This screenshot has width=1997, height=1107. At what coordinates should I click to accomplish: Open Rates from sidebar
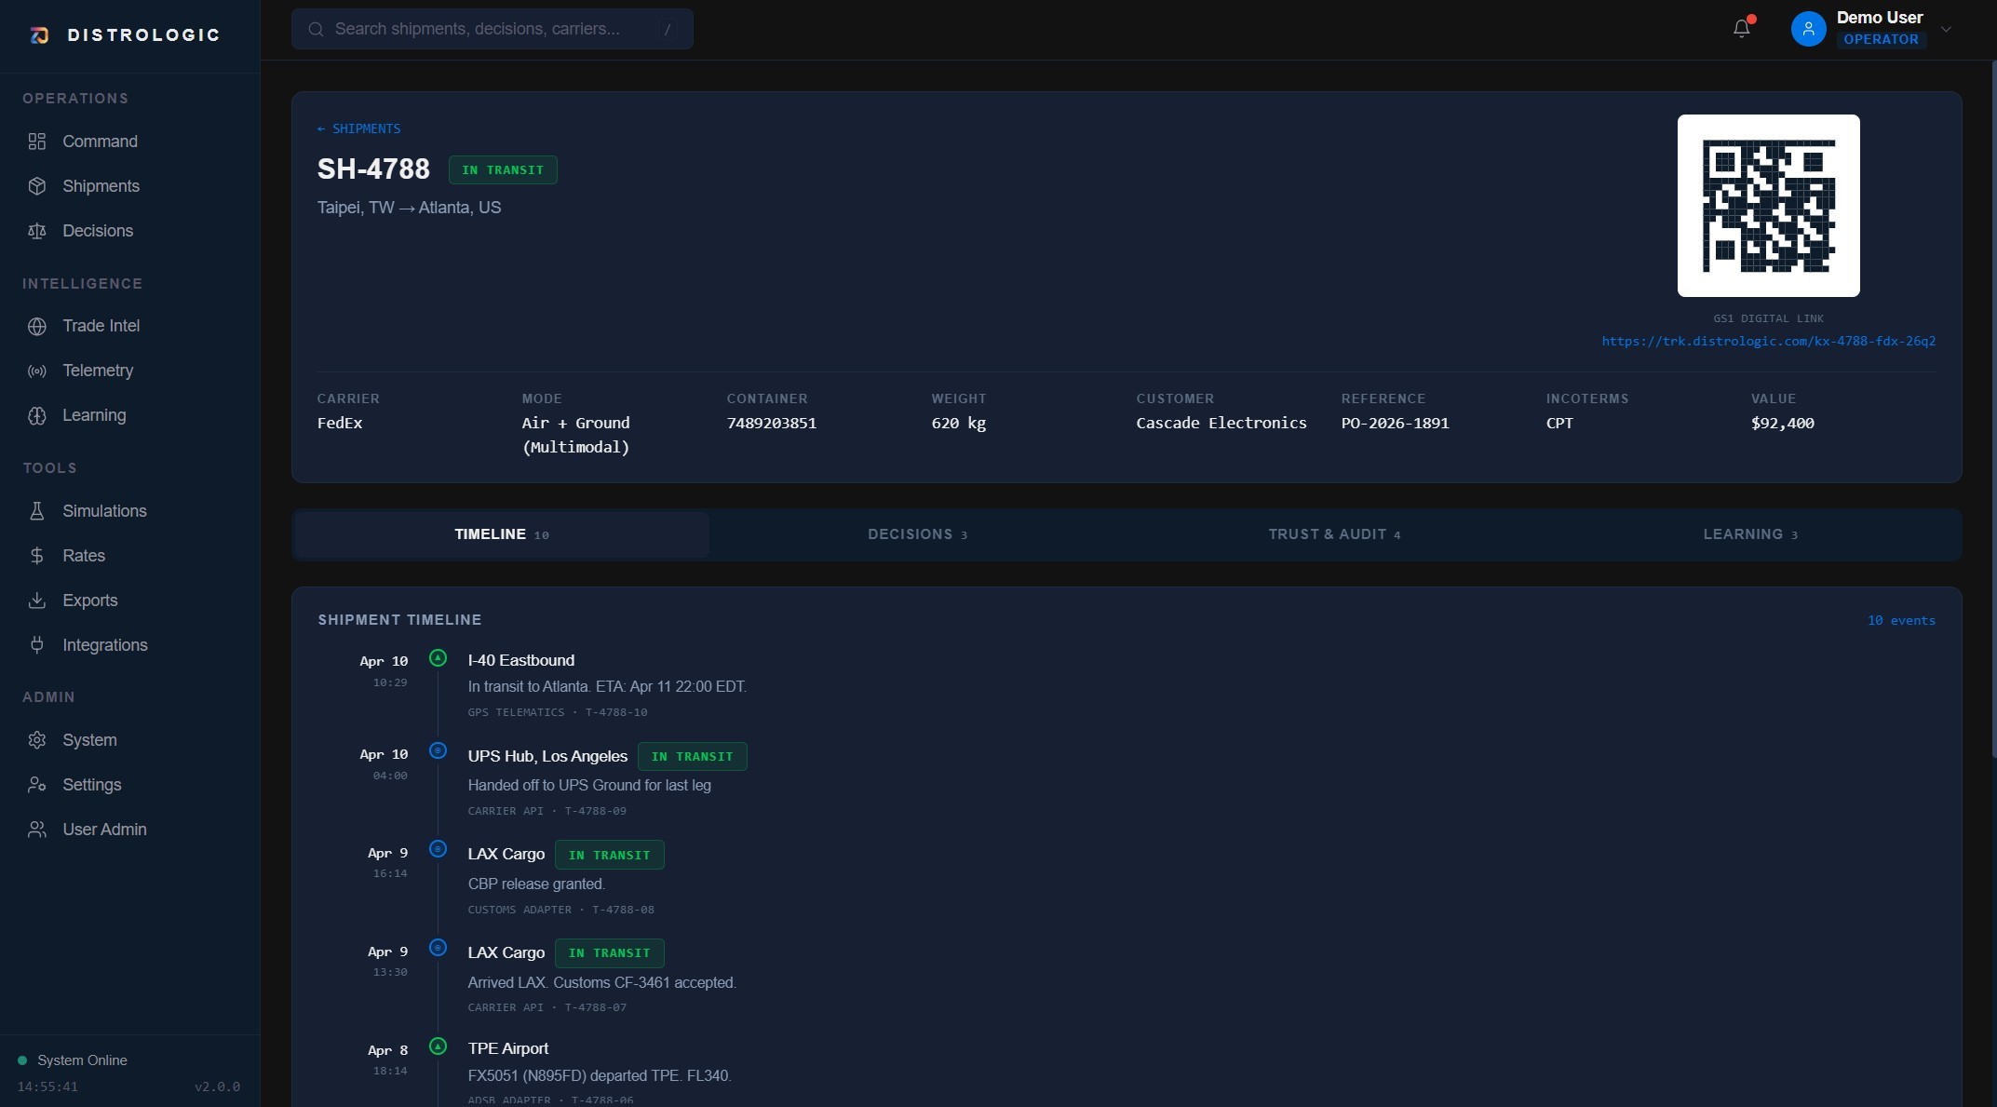point(84,556)
